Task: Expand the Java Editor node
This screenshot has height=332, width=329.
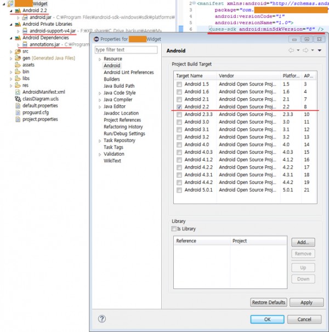Action: (x=100, y=106)
